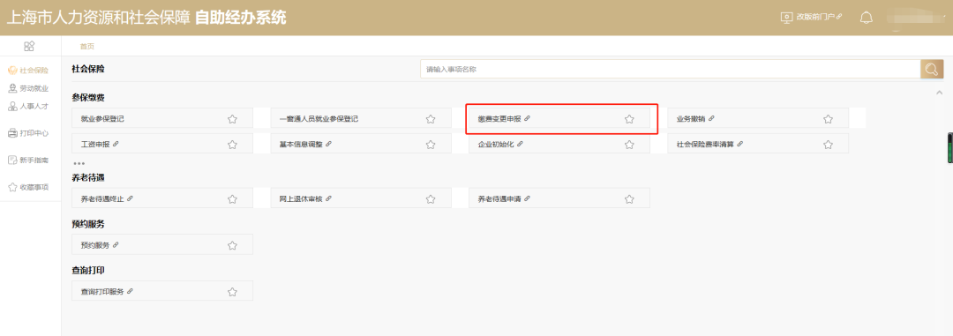Toggle favorite star for 养老待遇申请
The width and height of the screenshot is (953, 336).
[x=629, y=198]
